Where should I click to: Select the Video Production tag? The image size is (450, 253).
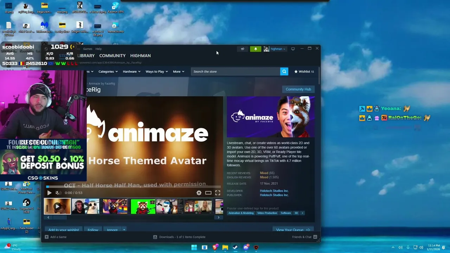click(x=267, y=213)
